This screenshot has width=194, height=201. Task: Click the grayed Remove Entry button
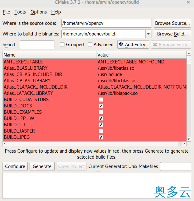(171, 45)
